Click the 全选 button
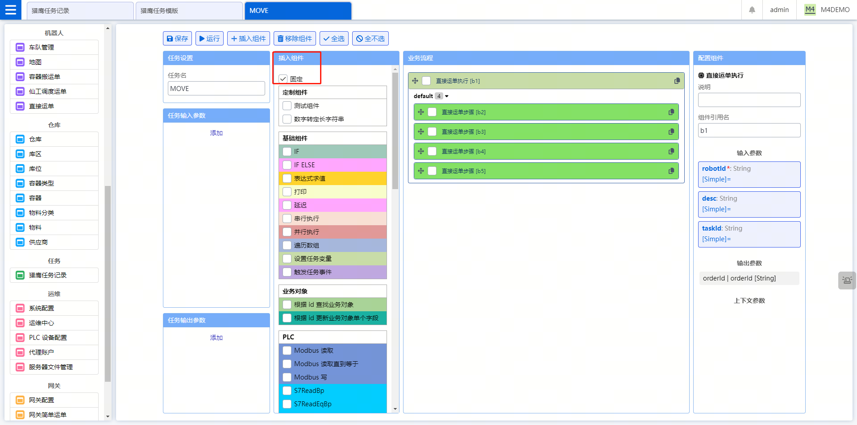The width and height of the screenshot is (857, 425). (x=334, y=38)
